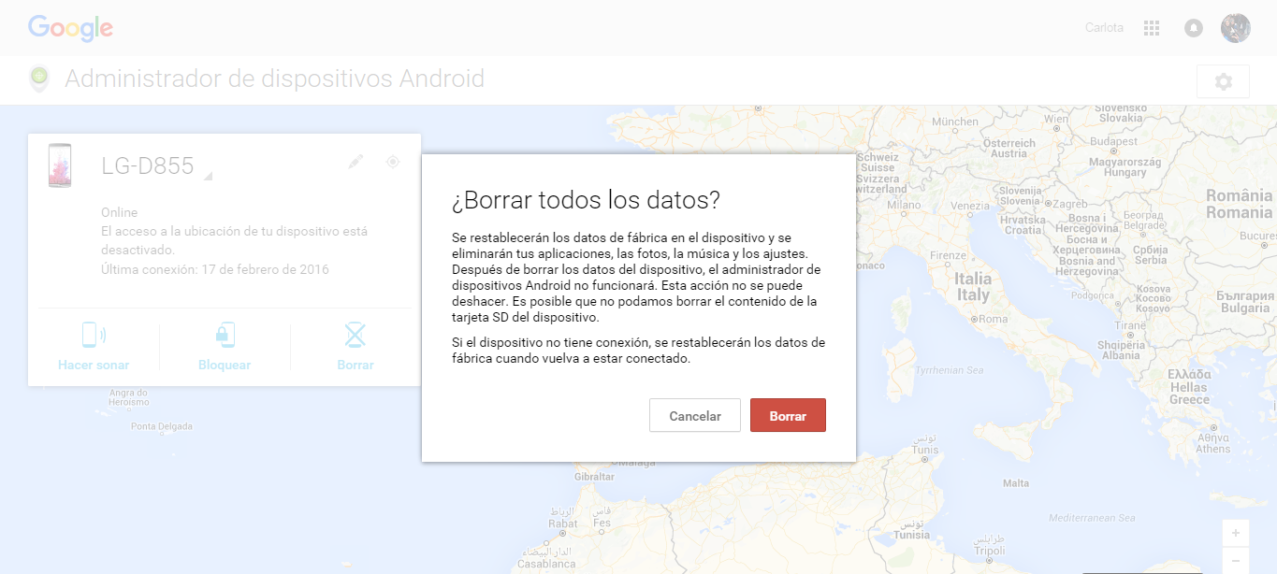Click the Android Device Manager logo icon
The height and width of the screenshot is (574, 1277).
point(38,79)
